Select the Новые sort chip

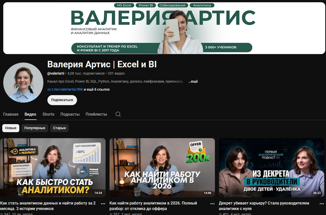coord(11,128)
